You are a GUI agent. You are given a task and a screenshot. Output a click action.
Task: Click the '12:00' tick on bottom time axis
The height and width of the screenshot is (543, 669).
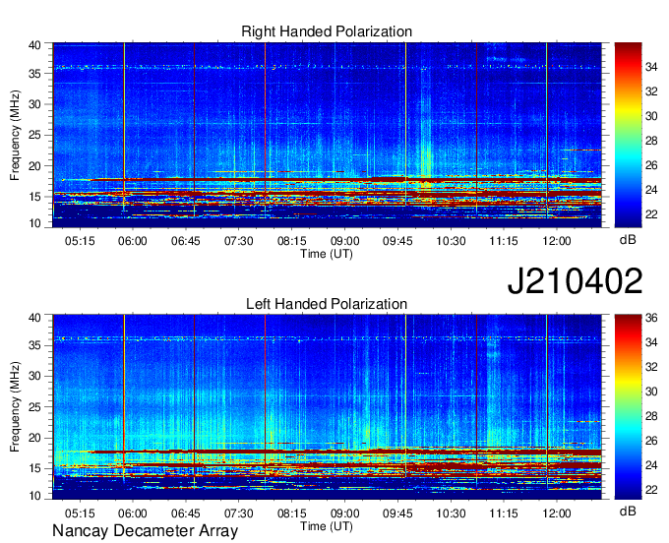pos(557,513)
